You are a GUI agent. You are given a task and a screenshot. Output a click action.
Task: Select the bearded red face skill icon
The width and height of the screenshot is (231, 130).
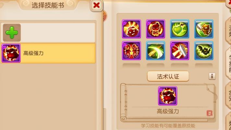click(155, 29)
